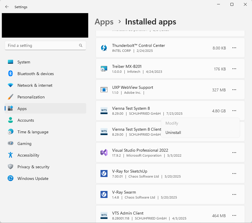Viewport: 252px width, 223px height.
Task: Open more options for Treiber MX-B201
Action: point(234,69)
